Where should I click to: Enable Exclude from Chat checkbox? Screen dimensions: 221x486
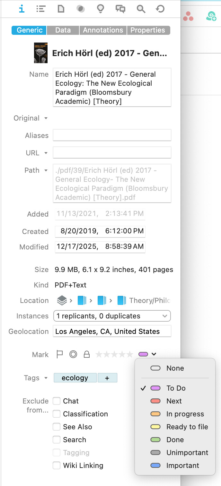pyautogui.click(x=57, y=401)
